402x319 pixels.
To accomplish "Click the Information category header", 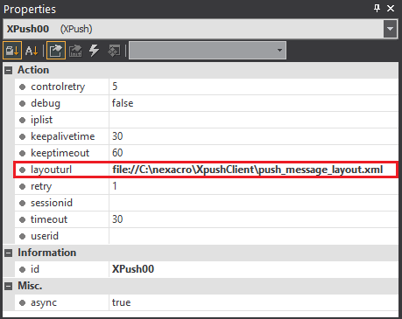I will [x=46, y=253].
